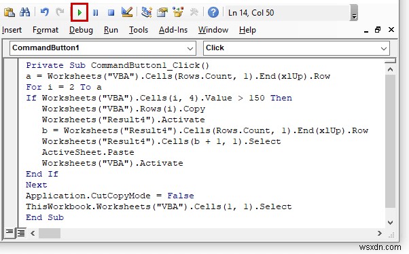The image size is (409, 254).
Task: Click the line 'For i = 2 To a'
Action: pos(64,87)
